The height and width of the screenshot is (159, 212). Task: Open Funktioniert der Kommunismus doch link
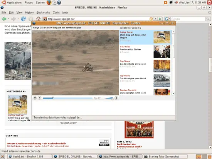(x=129, y=146)
